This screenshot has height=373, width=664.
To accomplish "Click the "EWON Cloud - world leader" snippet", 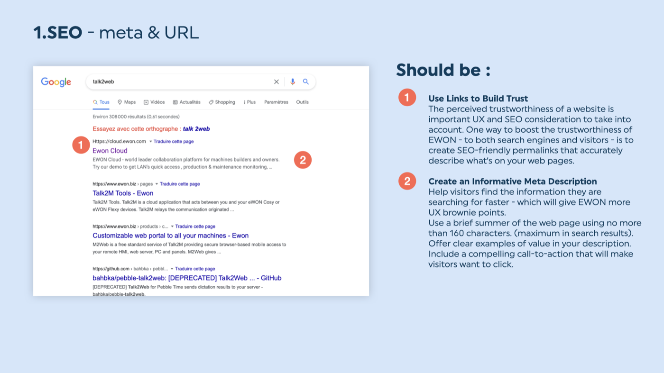I will pos(186,164).
